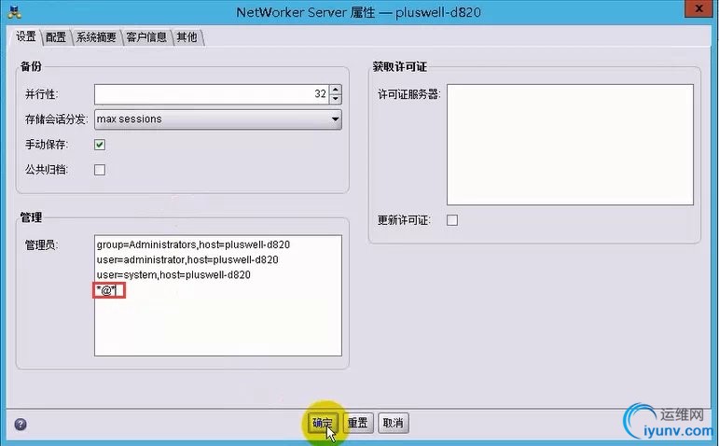This screenshot has width=719, height=446.
Task: Uncheck the 手动保存 checkbox
Action: (x=100, y=145)
